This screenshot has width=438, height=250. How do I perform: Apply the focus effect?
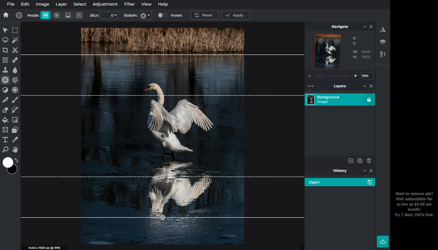235,15
